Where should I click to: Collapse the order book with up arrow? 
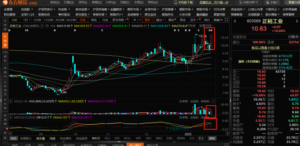[x=266, y=52]
